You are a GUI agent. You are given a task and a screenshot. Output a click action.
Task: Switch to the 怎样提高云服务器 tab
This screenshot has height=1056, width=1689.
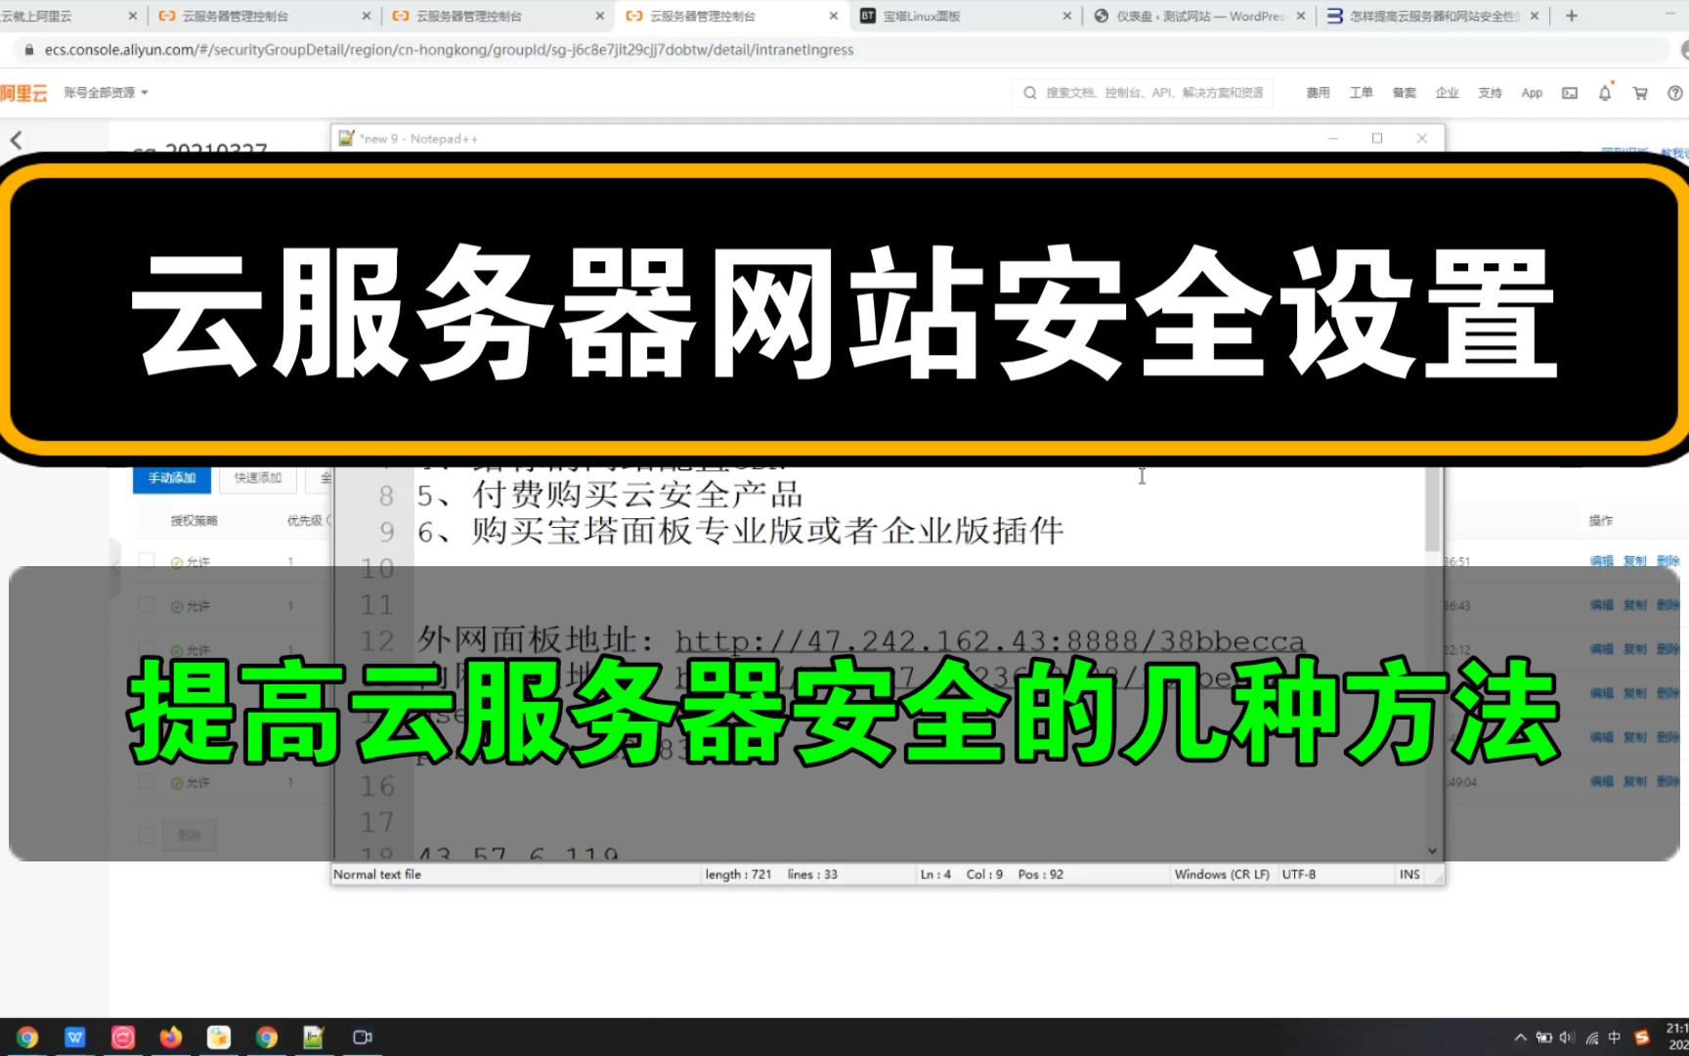[x=1432, y=16]
